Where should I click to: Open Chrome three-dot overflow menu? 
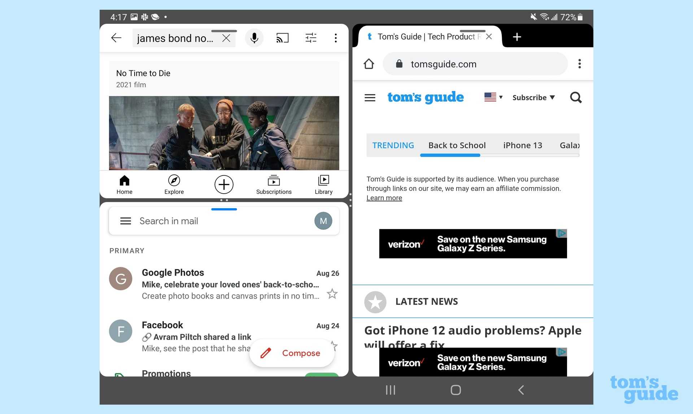pyautogui.click(x=579, y=64)
